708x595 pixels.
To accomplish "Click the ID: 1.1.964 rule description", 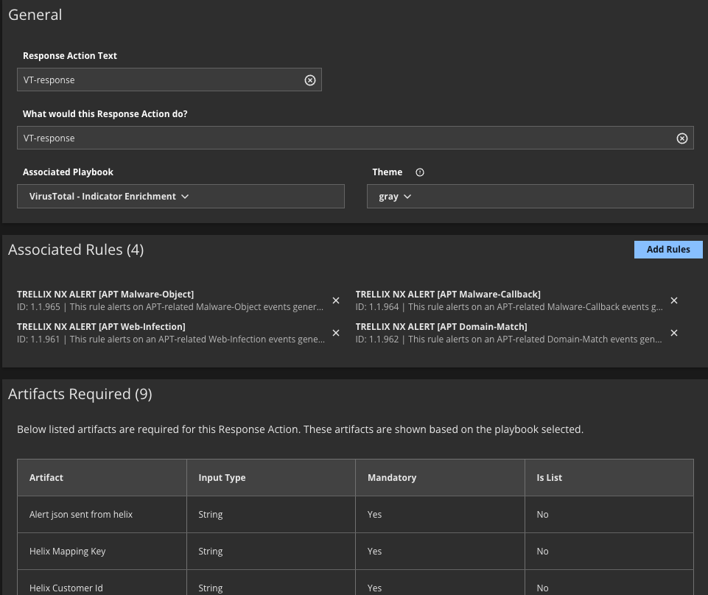I will click(509, 307).
